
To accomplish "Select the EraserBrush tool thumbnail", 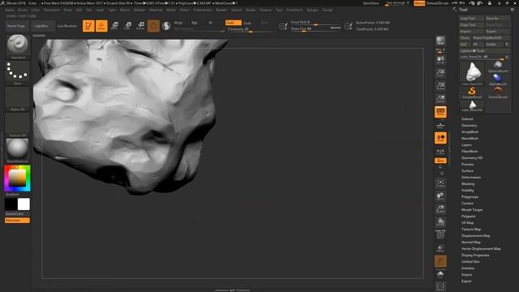I will [x=498, y=92].
